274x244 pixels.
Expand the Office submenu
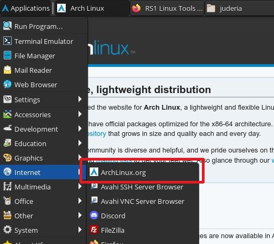[43, 201]
